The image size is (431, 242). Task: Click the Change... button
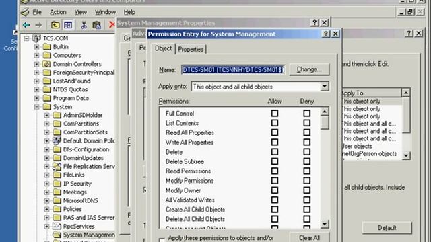(309, 69)
